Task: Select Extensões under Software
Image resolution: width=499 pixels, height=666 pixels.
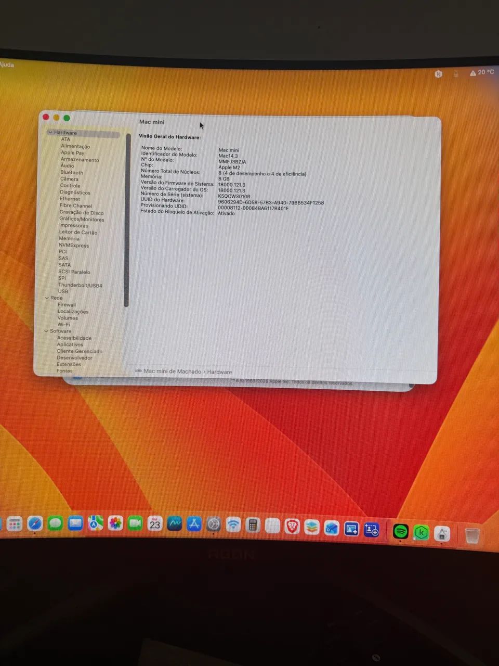Action: pyautogui.click(x=69, y=365)
